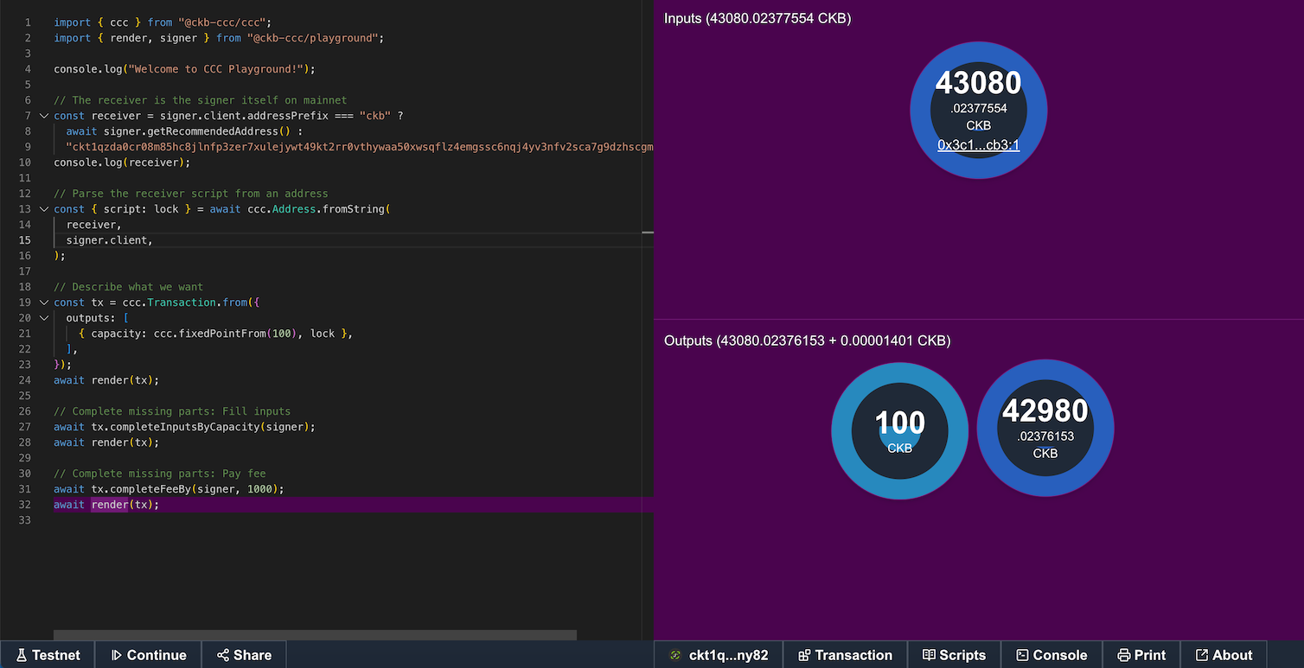Fold the Transaction.from block at line 19

(44, 302)
